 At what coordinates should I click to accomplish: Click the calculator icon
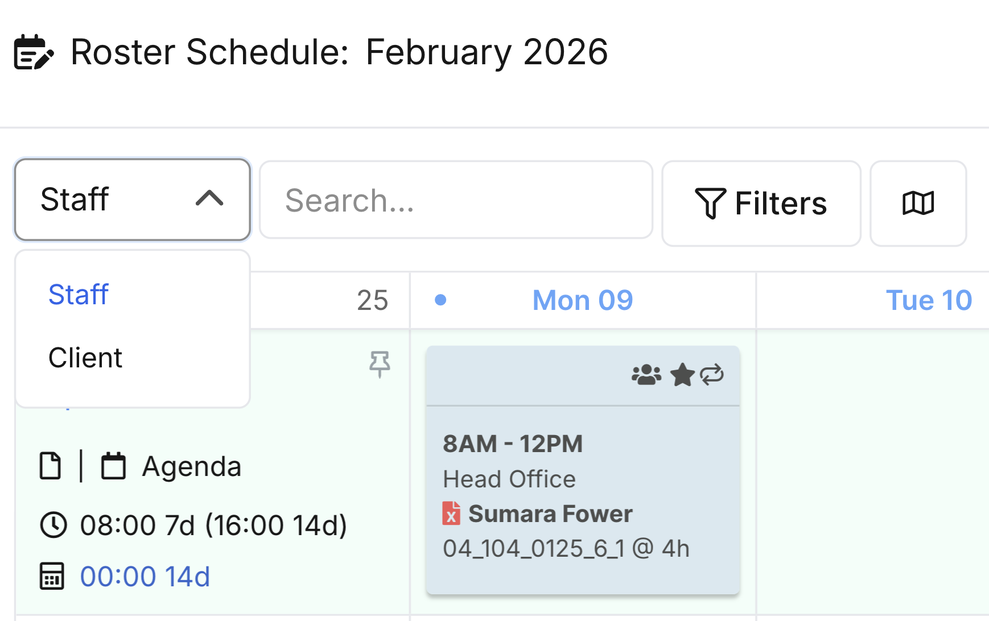tap(52, 576)
